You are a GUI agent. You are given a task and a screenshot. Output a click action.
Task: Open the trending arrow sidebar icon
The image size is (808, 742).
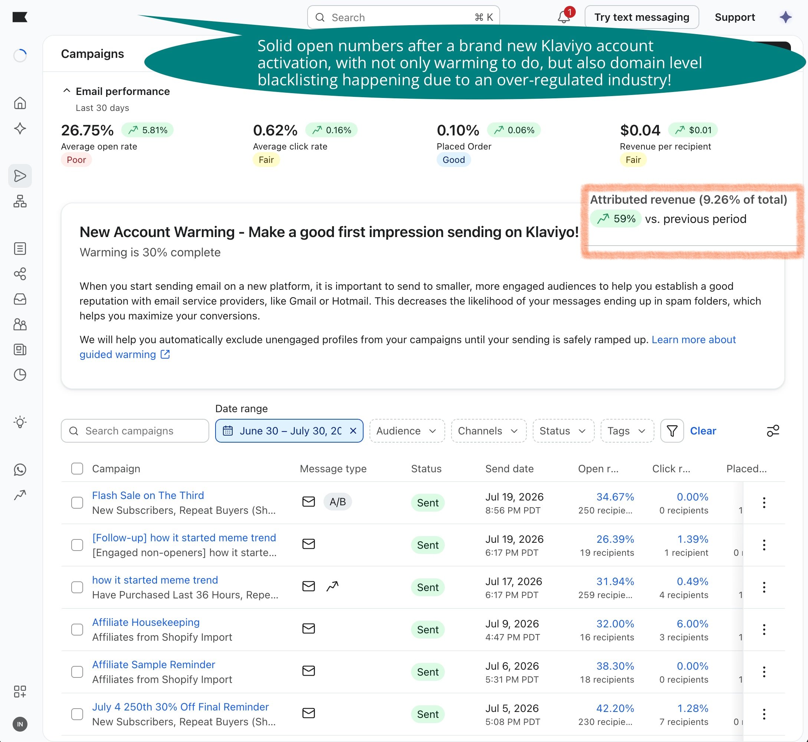pyautogui.click(x=20, y=495)
